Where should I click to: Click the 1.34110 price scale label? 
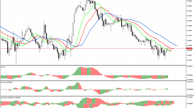coord(190,60)
